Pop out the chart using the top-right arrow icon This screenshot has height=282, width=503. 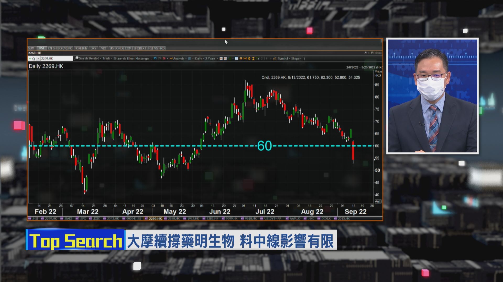pyautogui.click(x=366, y=52)
